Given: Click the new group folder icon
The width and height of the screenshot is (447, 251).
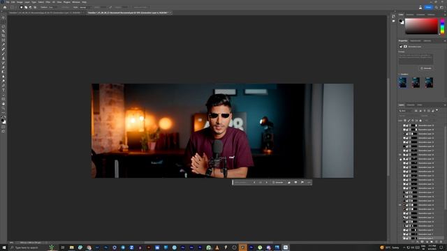Looking at the screenshot, I should click(x=432, y=242).
